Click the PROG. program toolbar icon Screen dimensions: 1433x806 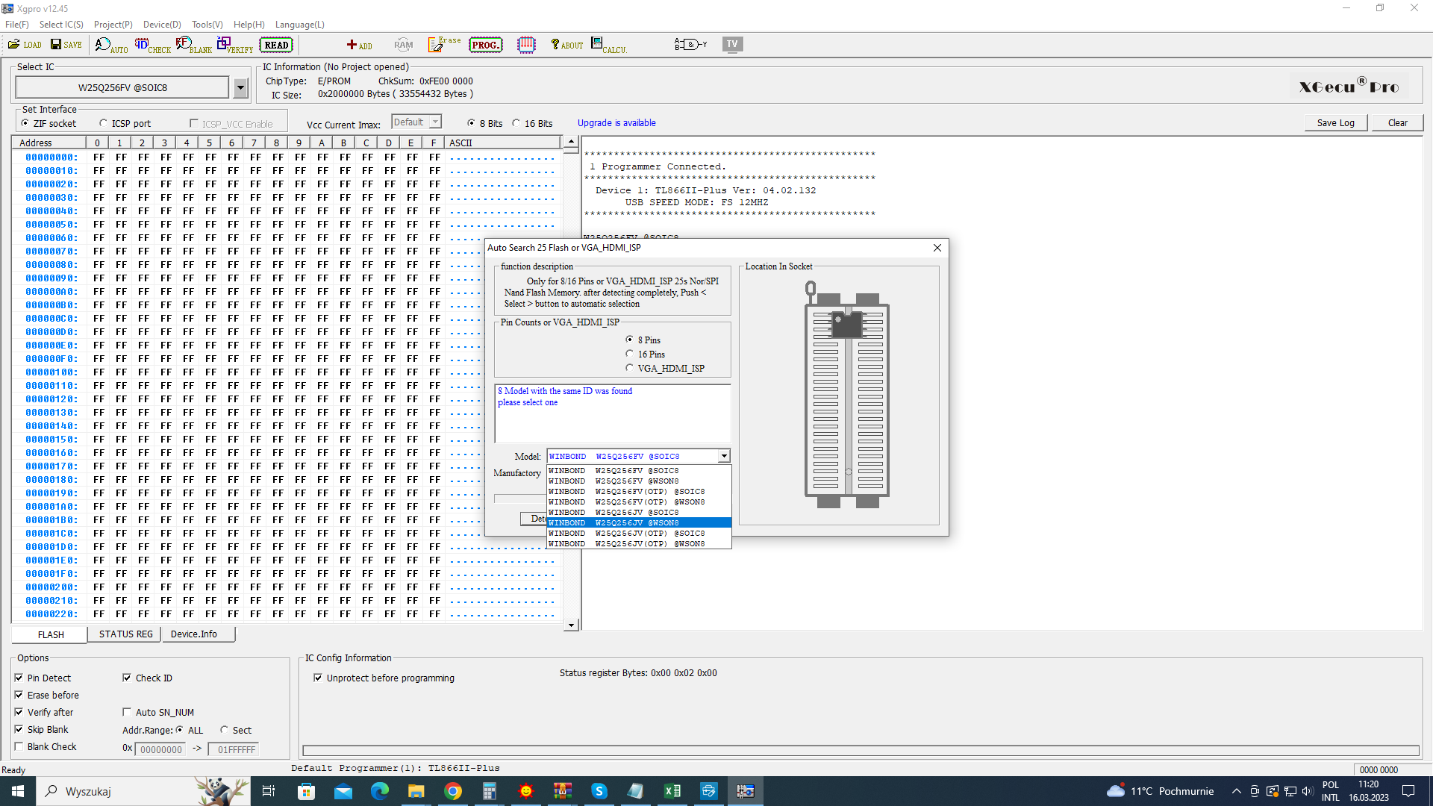485,45
